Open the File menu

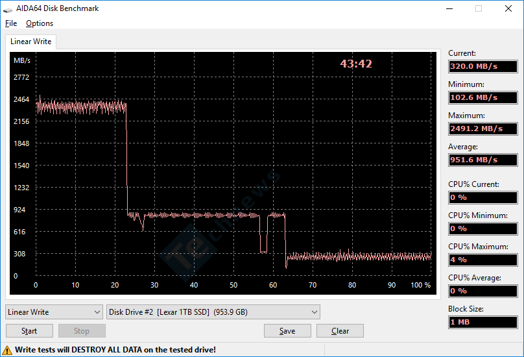point(11,23)
